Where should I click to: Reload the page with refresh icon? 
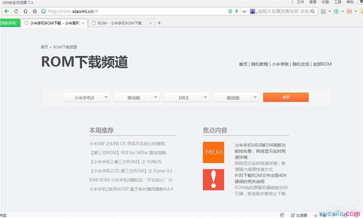click(x=16, y=11)
